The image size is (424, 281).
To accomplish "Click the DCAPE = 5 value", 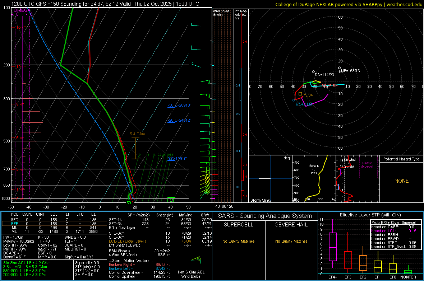I will [13, 253].
